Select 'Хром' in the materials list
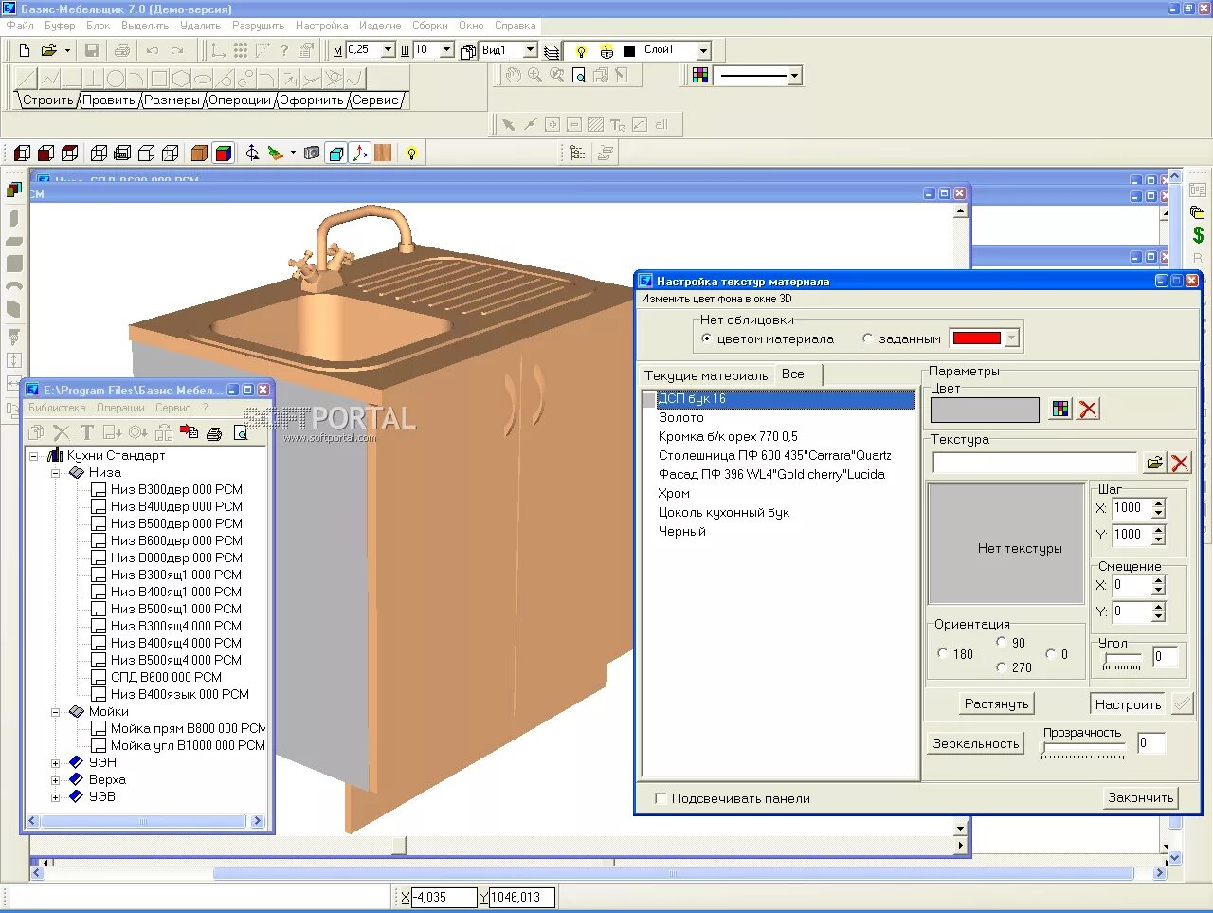1213x913 pixels. coord(674,493)
